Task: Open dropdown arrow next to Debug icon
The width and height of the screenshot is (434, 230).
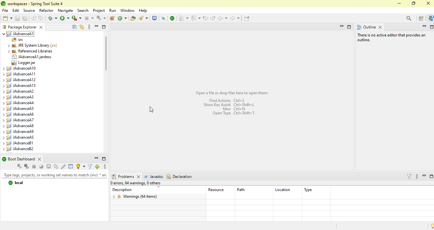Action: [56, 19]
